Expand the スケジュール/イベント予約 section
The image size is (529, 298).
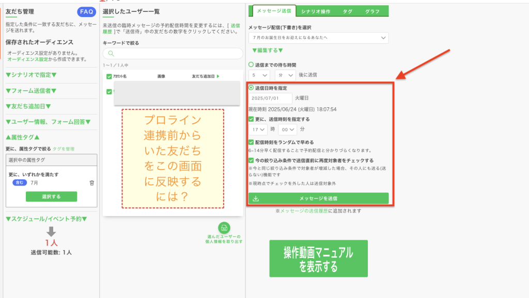click(46, 219)
